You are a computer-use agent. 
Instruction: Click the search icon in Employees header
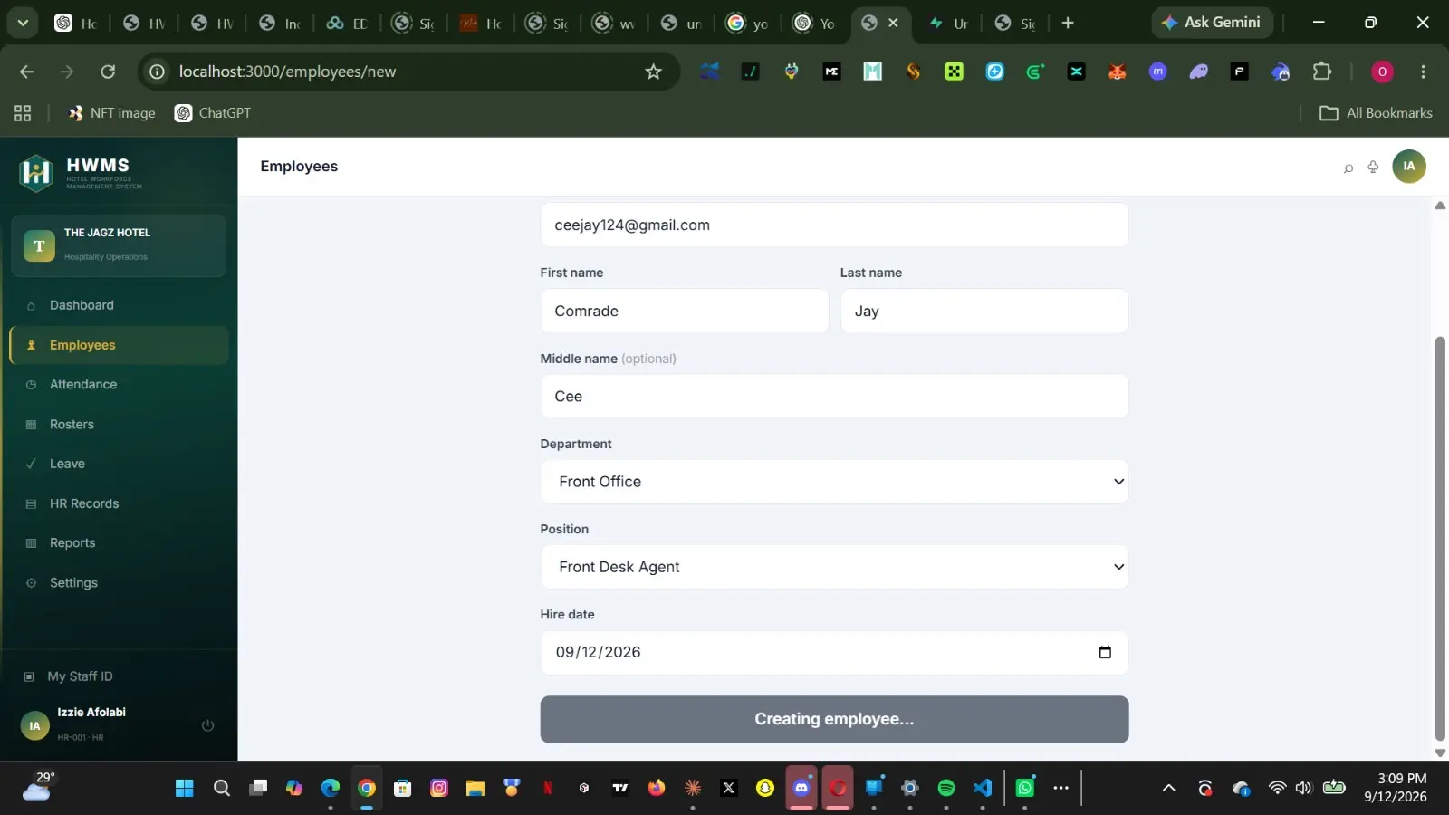1348,168
